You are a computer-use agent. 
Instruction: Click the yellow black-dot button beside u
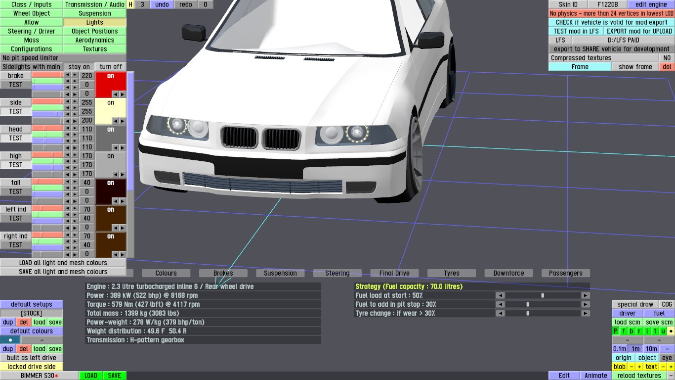point(671,331)
